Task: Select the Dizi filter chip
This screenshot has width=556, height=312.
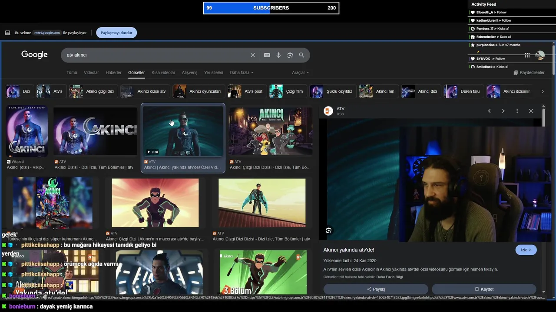Action: point(20,91)
